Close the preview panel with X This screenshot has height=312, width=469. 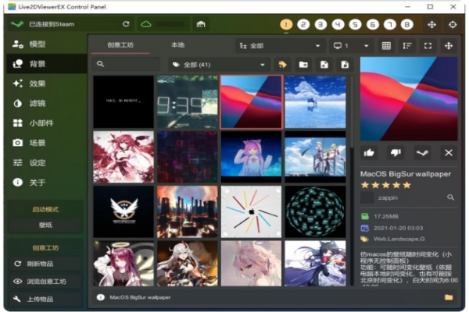coord(449,153)
